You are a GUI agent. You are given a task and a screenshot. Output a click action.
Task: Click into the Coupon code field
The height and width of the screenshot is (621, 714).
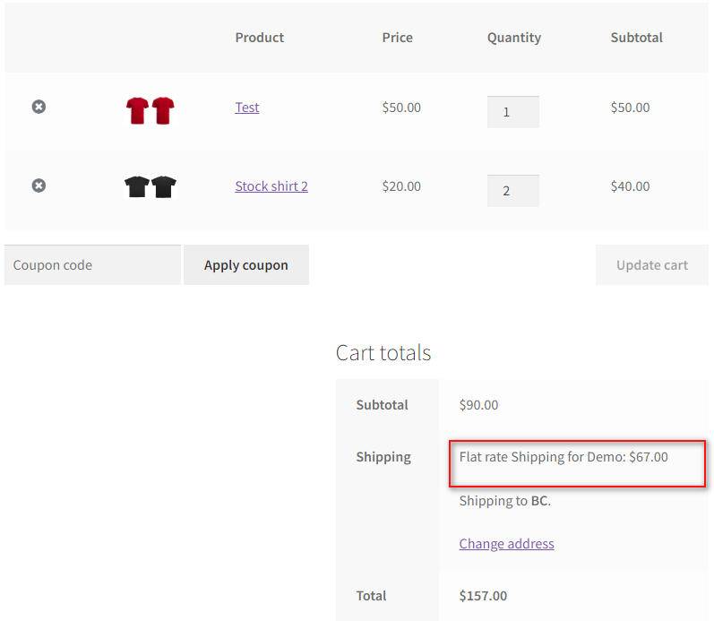pyautogui.click(x=92, y=264)
